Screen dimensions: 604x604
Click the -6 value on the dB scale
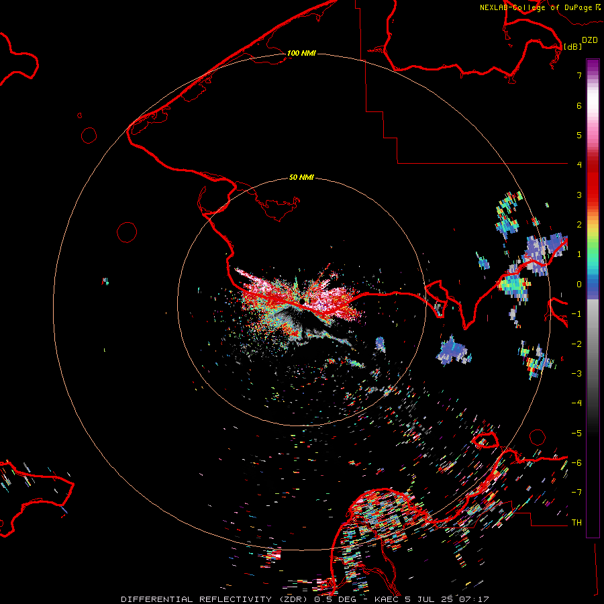[576, 463]
